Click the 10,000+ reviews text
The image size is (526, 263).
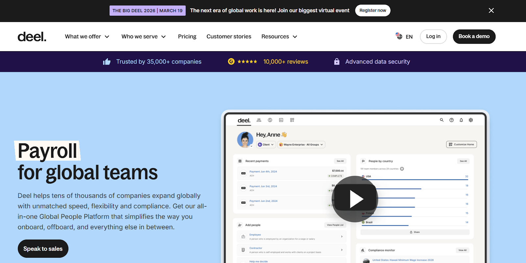click(x=286, y=62)
